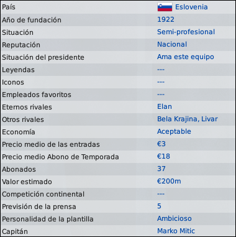Open the Eslovenia country link

point(191,7)
